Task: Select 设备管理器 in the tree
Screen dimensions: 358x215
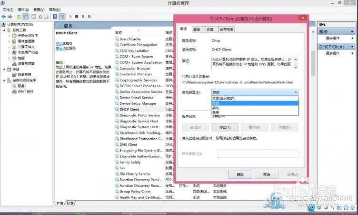Action: (26, 63)
